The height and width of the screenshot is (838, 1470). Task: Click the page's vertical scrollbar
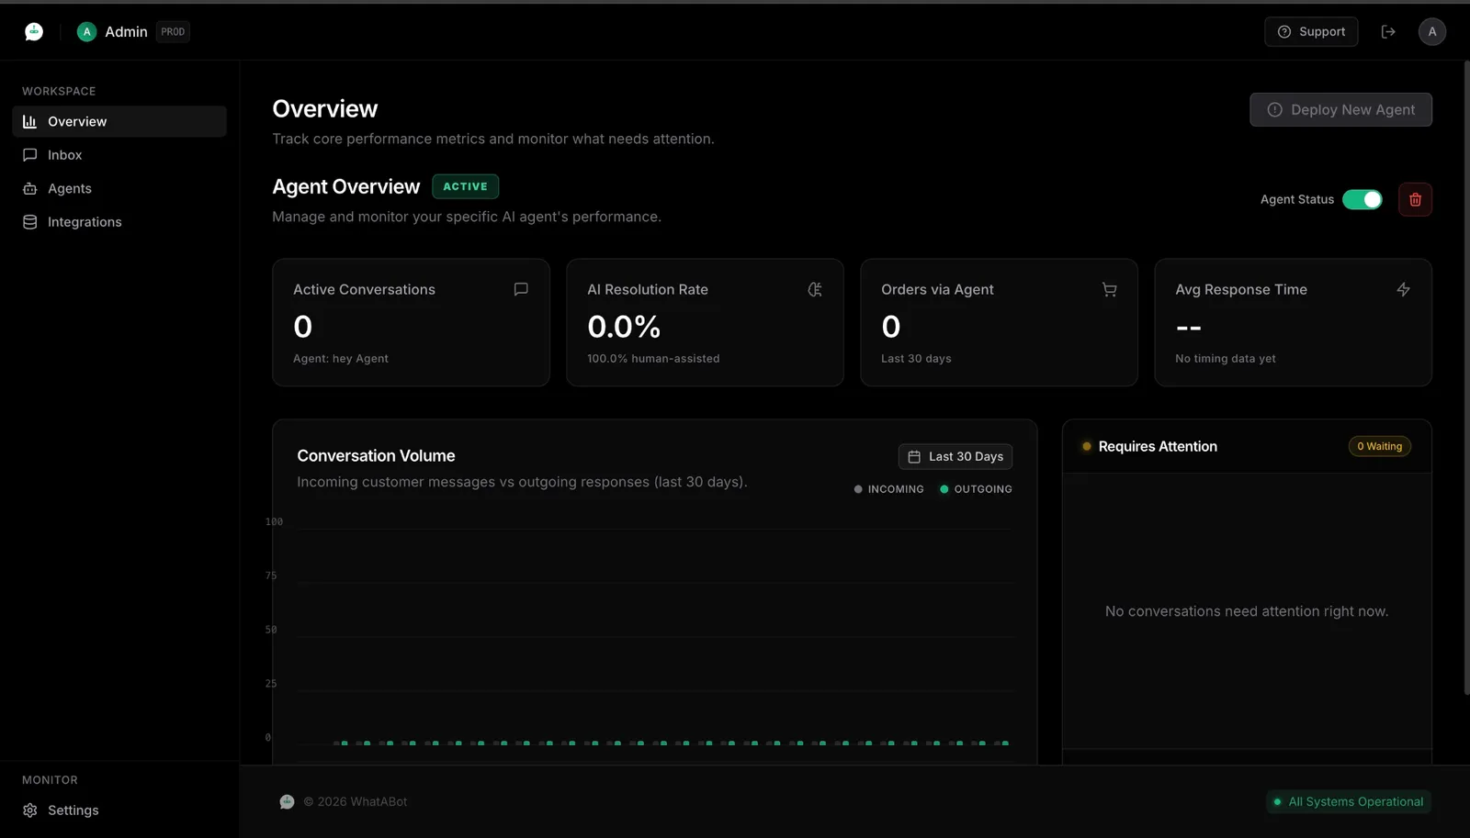click(x=1465, y=376)
